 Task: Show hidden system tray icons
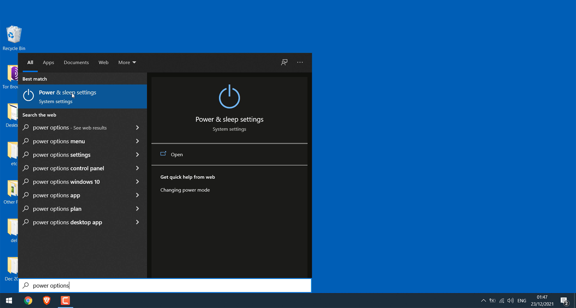483,301
